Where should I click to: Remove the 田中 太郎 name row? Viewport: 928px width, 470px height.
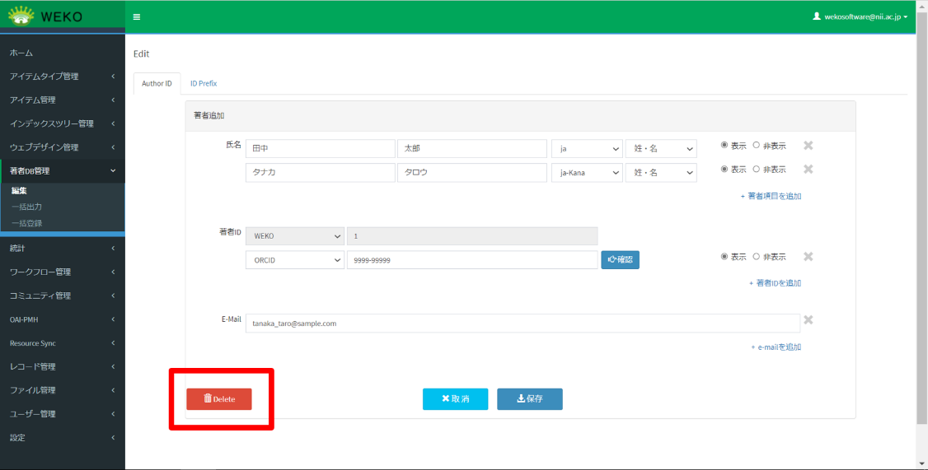pos(808,146)
